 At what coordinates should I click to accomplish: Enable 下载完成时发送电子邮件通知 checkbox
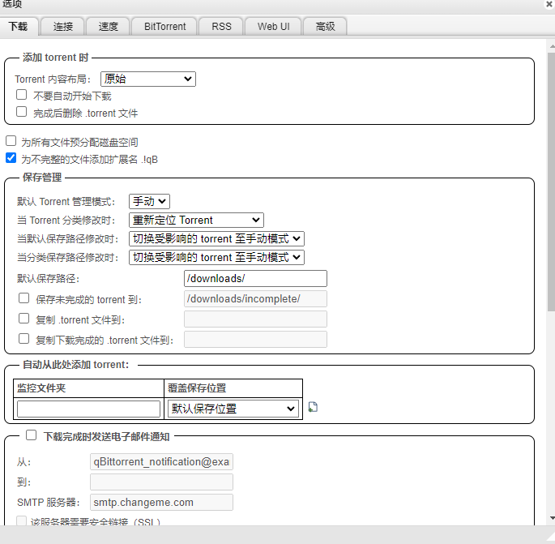pos(31,435)
